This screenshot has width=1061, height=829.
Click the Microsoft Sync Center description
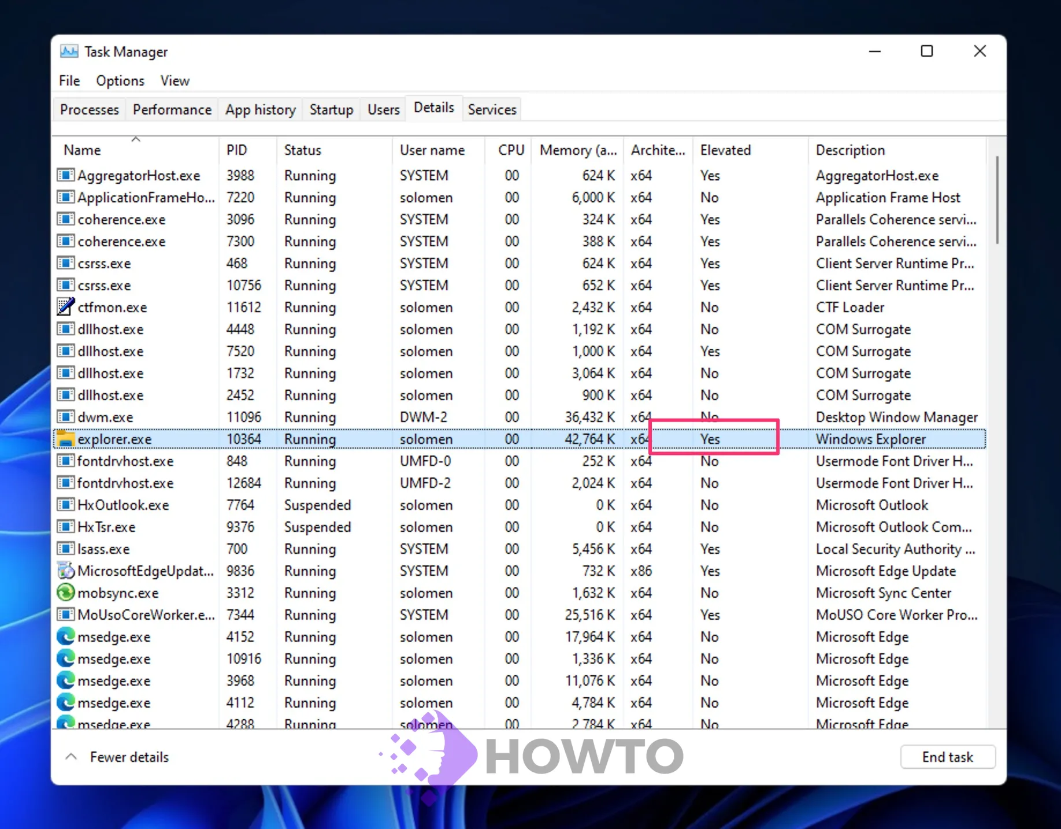(x=884, y=593)
